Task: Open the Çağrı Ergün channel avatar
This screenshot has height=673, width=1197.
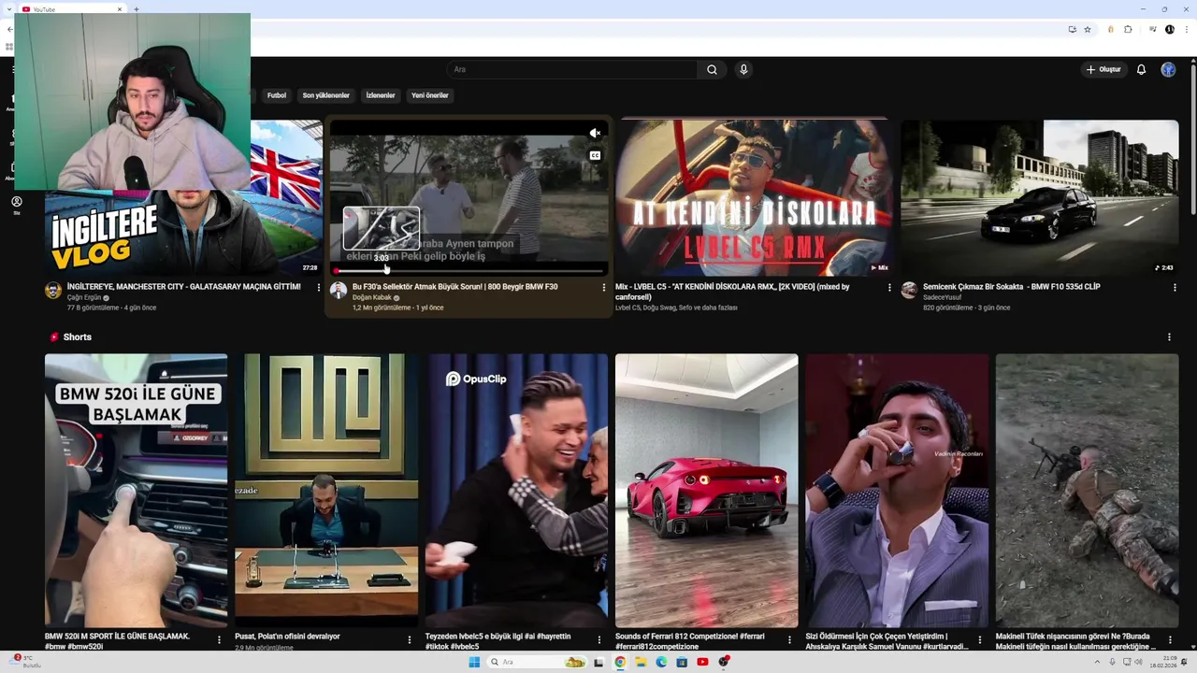Action: (53, 291)
